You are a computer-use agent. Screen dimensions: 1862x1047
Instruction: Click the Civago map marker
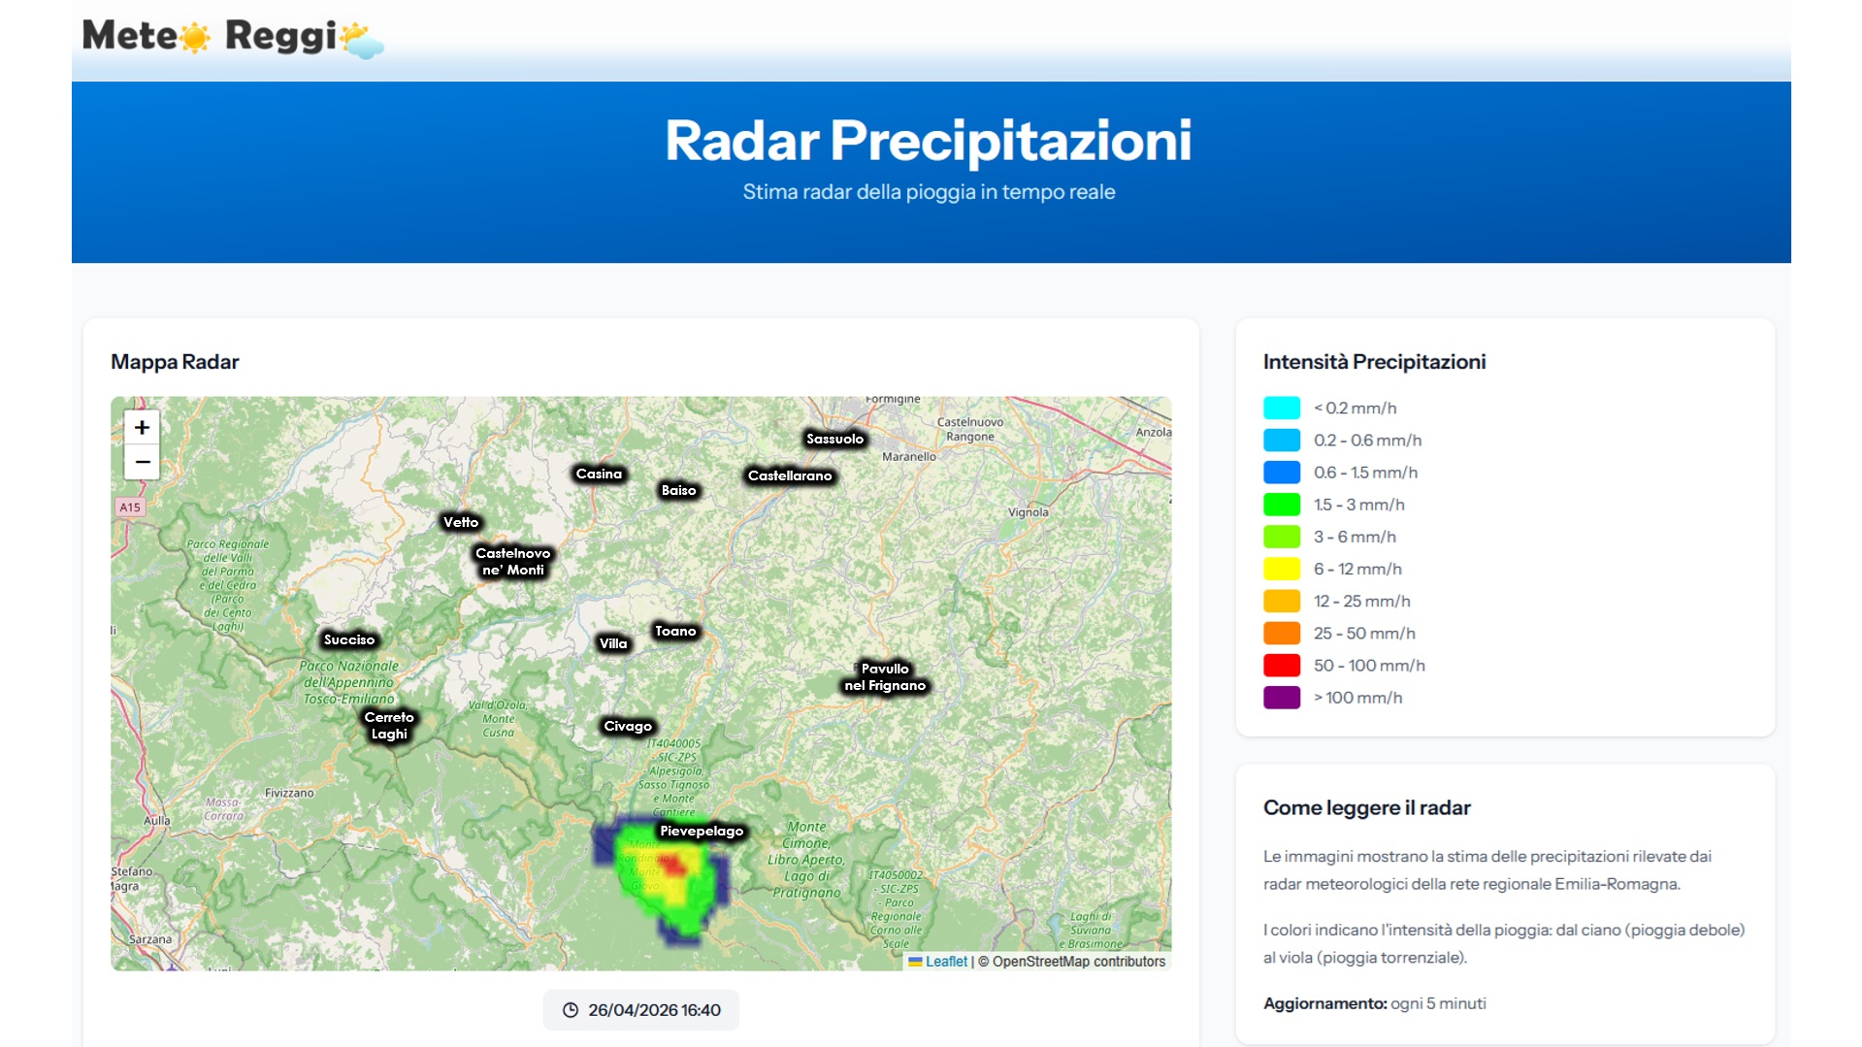628,726
